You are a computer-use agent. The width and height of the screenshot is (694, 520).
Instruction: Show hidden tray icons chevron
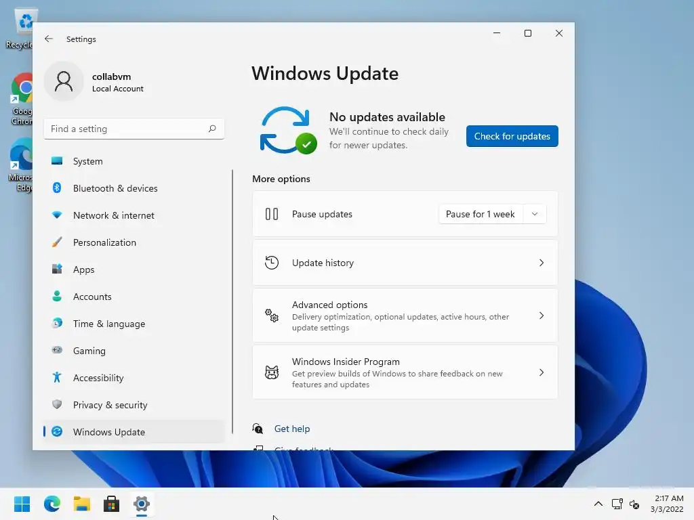pyautogui.click(x=598, y=504)
